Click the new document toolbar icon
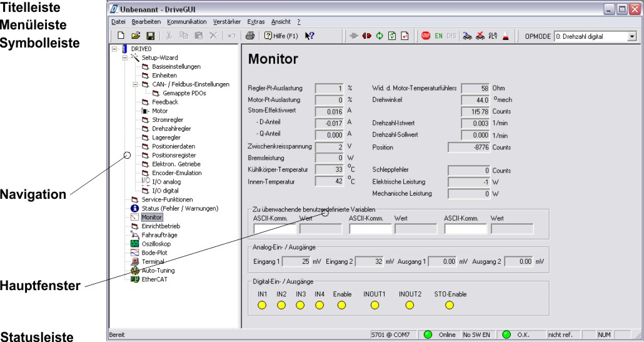Image resolution: width=644 pixels, height=342 pixels. click(x=121, y=36)
